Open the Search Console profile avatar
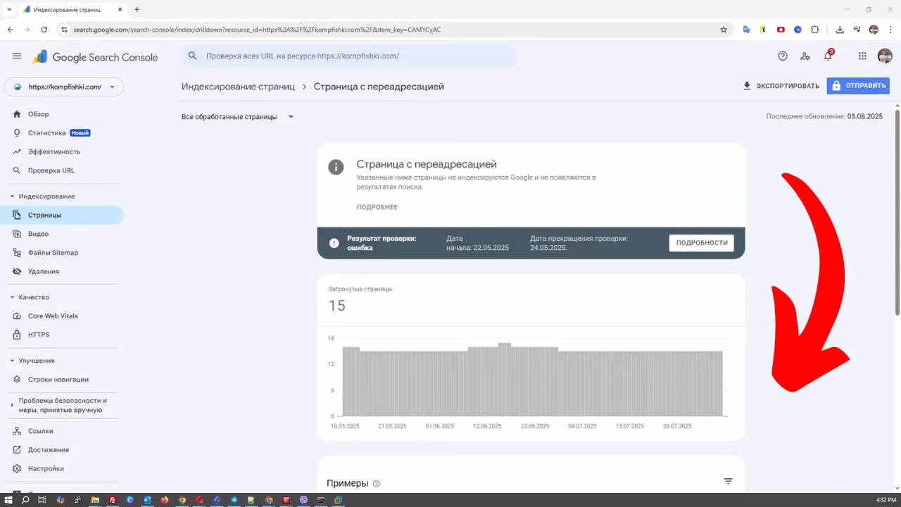 pyautogui.click(x=884, y=56)
